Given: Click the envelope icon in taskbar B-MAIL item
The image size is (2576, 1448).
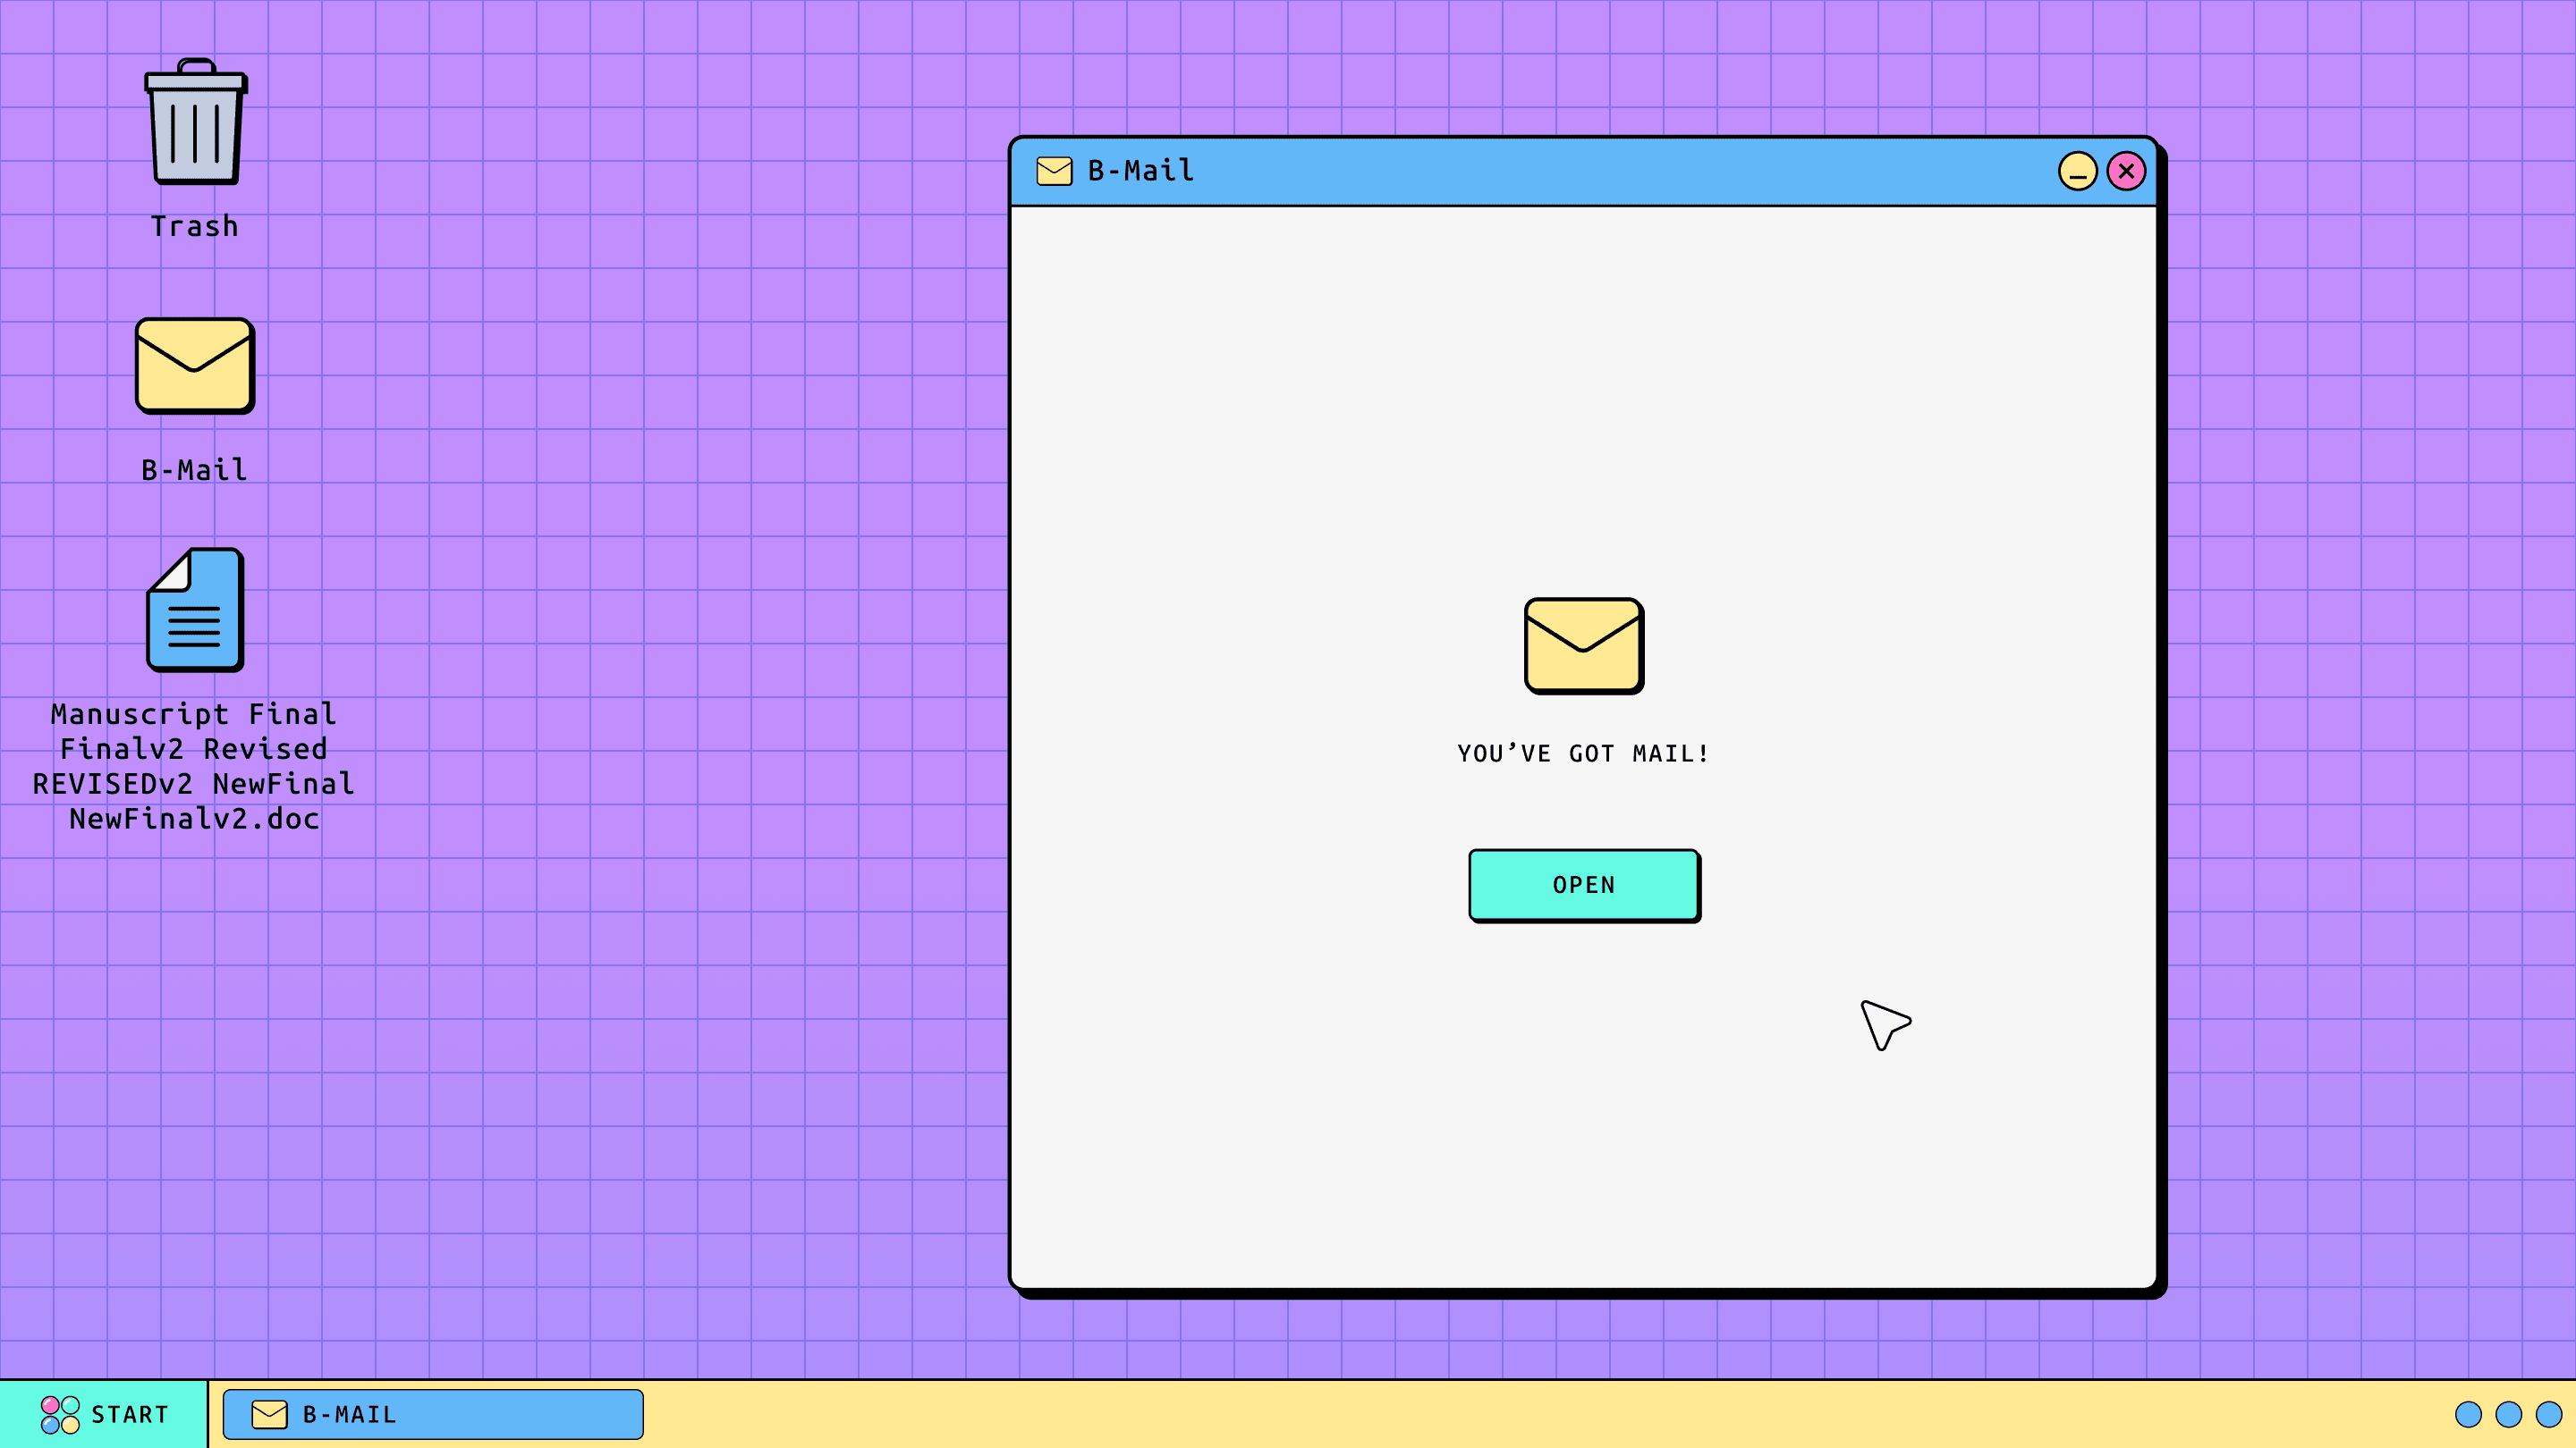Looking at the screenshot, I should (269, 1414).
